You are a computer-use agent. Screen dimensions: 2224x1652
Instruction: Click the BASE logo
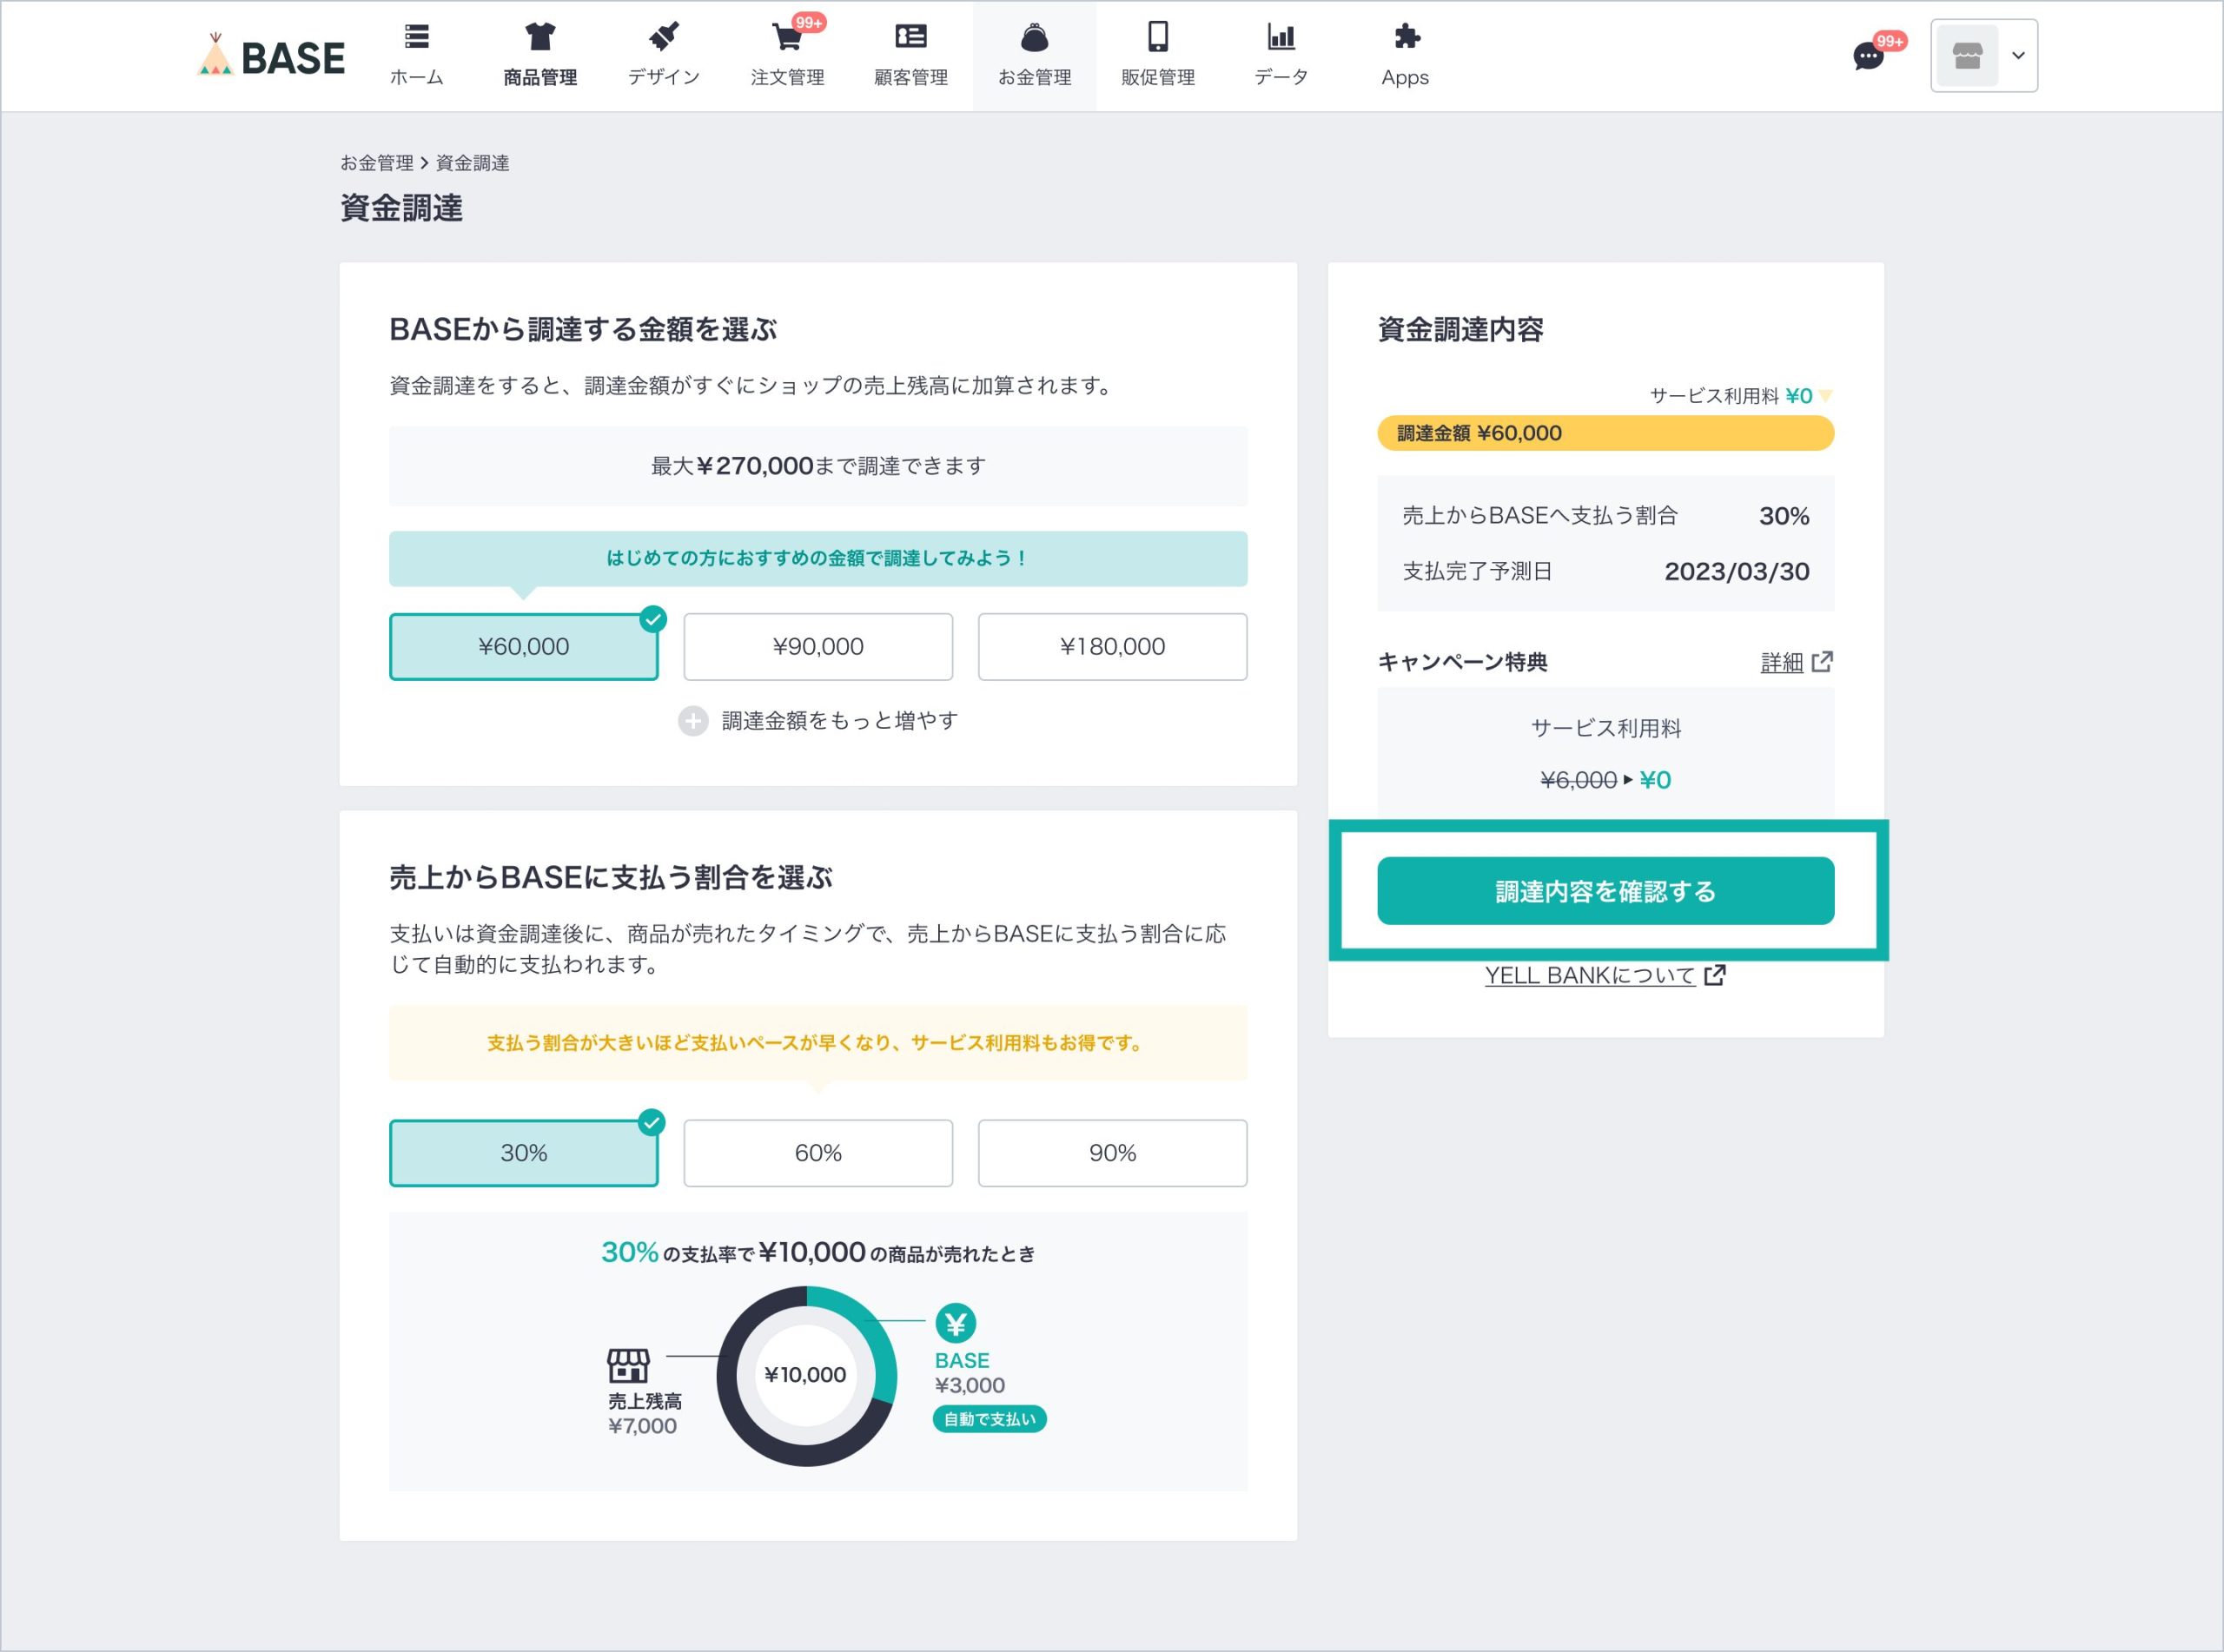pos(271,56)
